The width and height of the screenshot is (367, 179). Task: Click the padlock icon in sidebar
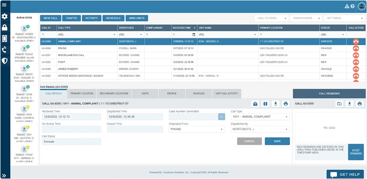(5, 27)
